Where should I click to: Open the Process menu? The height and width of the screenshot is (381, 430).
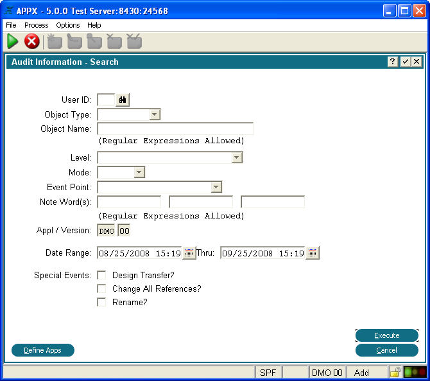tap(36, 25)
